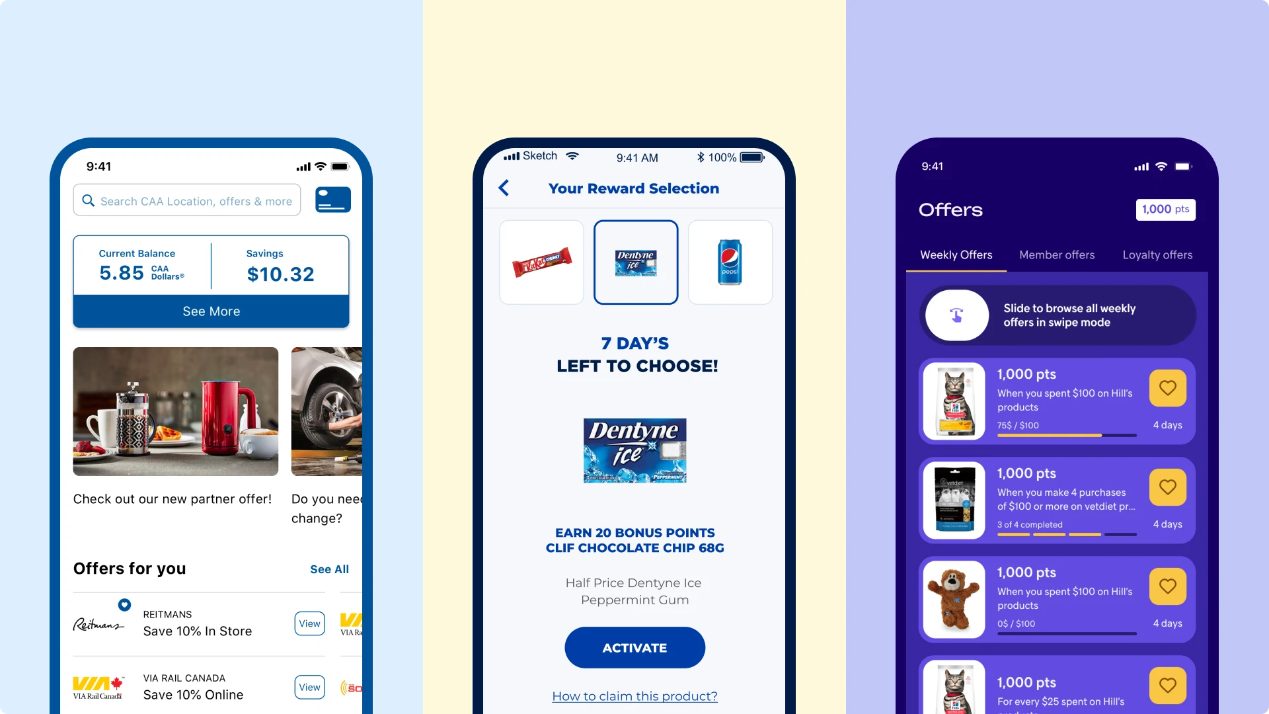This screenshot has width=1269, height=714.
Task: Expand Reitmans save 10% offer details
Action: click(309, 623)
